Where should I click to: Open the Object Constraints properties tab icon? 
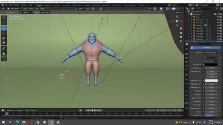pos(186,95)
